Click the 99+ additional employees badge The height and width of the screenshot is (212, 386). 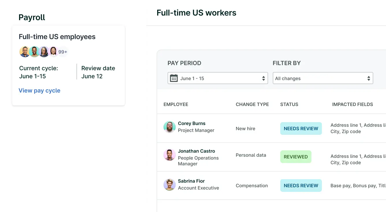[63, 52]
